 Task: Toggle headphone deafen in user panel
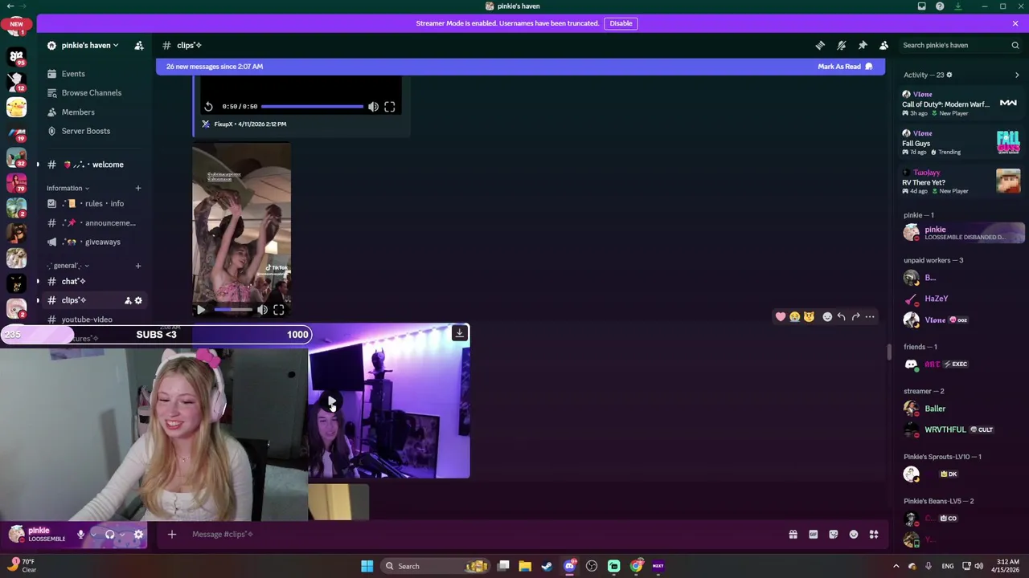click(109, 535)
